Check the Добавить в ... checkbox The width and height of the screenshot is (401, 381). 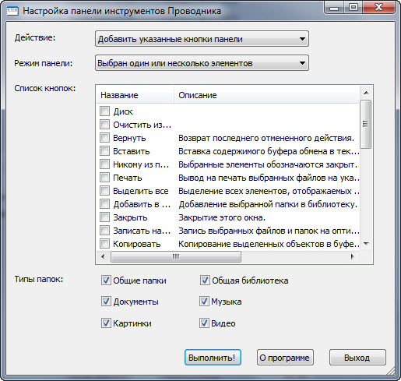point(105,204)
